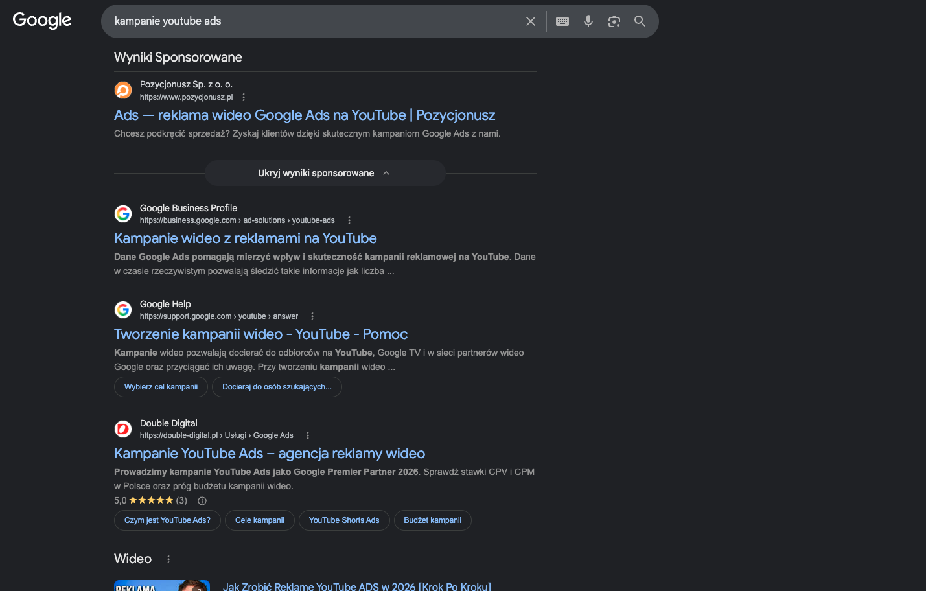
Task: Open three-dot menu beside Wideo heading
Action: click(x=168, y=559)
